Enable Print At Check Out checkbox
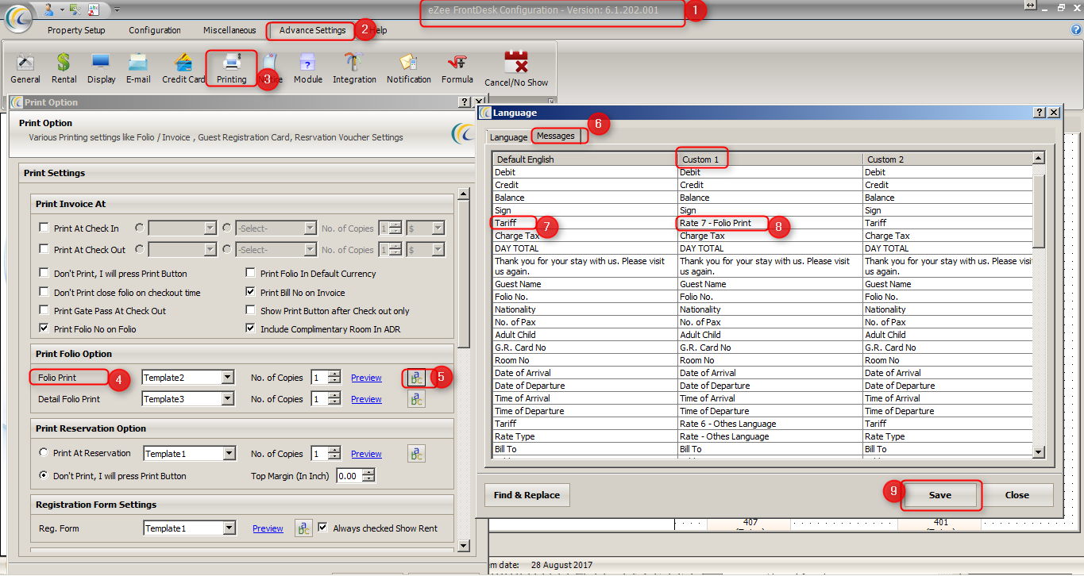Screen dimensions: 1084x576 pyautogui.click(x=44, y=250)
